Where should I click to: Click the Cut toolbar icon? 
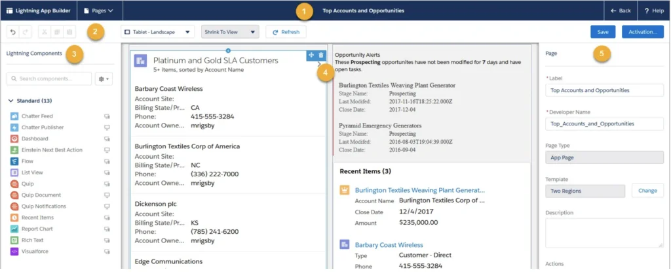45,32
